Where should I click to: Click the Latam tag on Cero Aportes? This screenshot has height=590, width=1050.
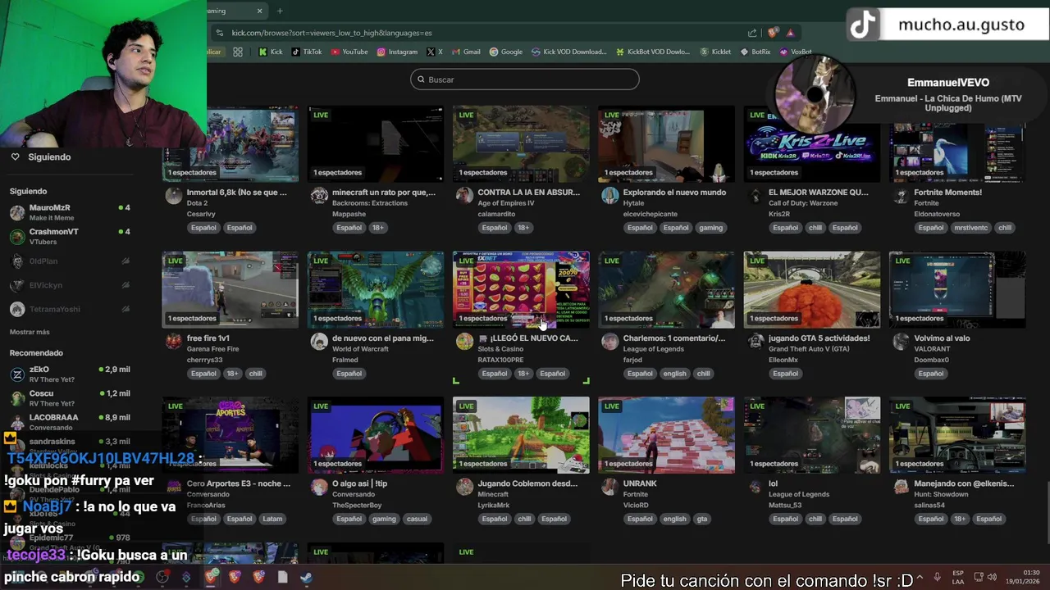coord(272,519)
